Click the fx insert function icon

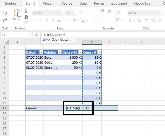click(x=36, y=35)
